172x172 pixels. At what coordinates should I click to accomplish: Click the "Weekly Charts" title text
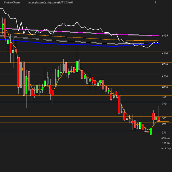click(x=12, y=2)
